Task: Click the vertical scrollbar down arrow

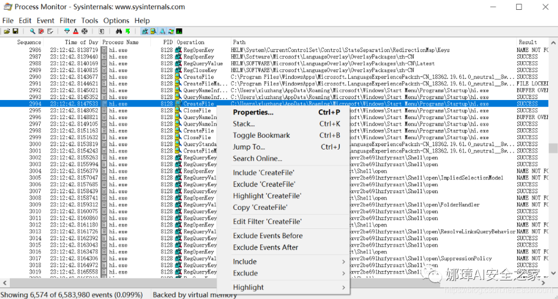Action: point(553,273)
